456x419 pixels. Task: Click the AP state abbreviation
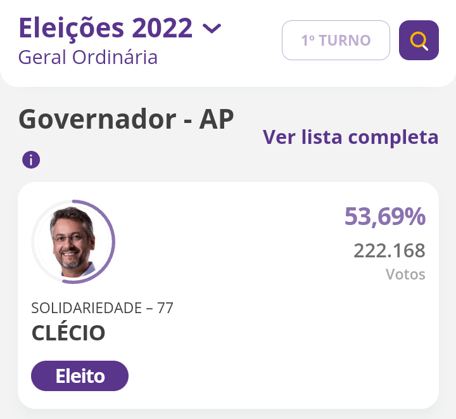pyautogui.click(x=216, y=119)
